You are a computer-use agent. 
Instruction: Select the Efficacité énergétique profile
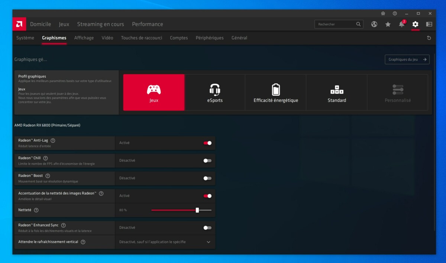click(276, 92)
